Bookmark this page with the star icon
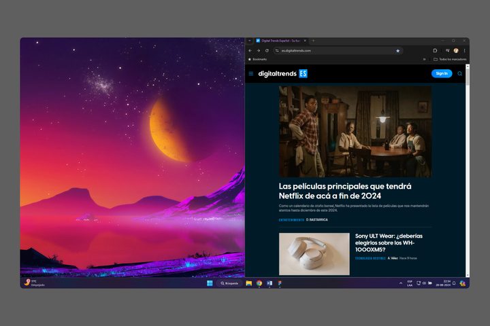 click(398, 50)
